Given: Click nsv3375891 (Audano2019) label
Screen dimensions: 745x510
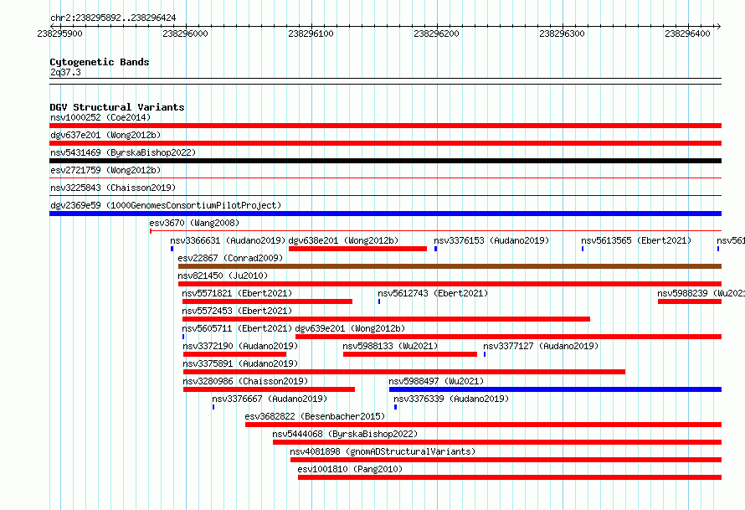Looking at the screenshot, I should (x=240, y=363).
